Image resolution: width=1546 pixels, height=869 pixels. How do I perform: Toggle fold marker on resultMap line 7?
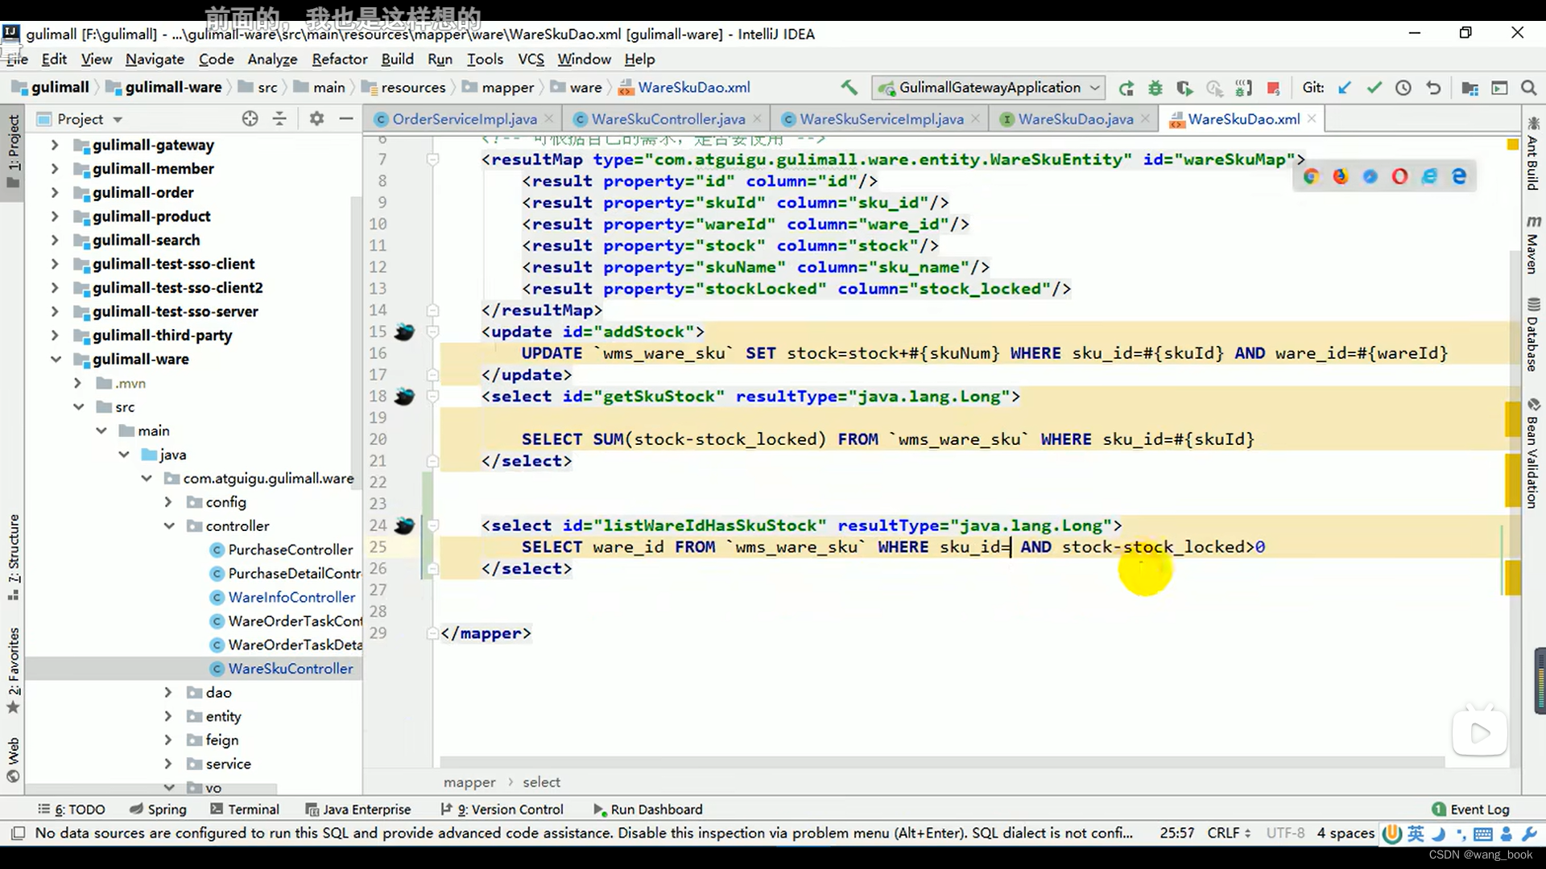click(432, 159)
